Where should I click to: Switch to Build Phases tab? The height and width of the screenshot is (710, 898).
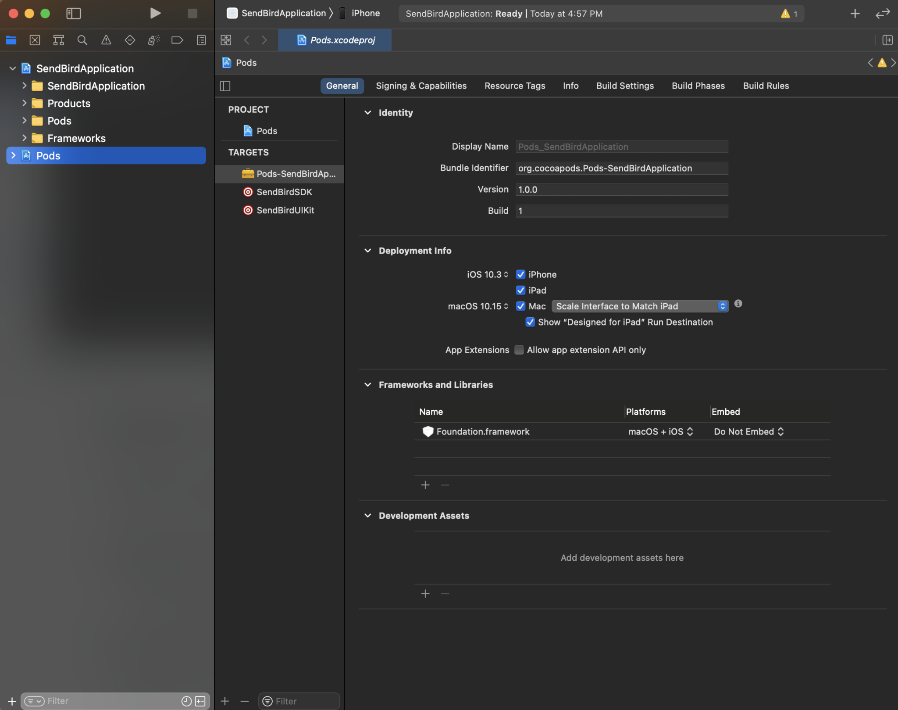698,86
